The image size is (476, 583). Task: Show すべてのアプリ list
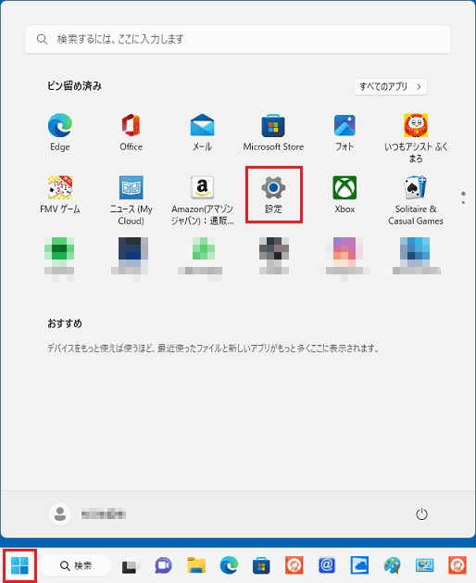click(x=391, y=86)
